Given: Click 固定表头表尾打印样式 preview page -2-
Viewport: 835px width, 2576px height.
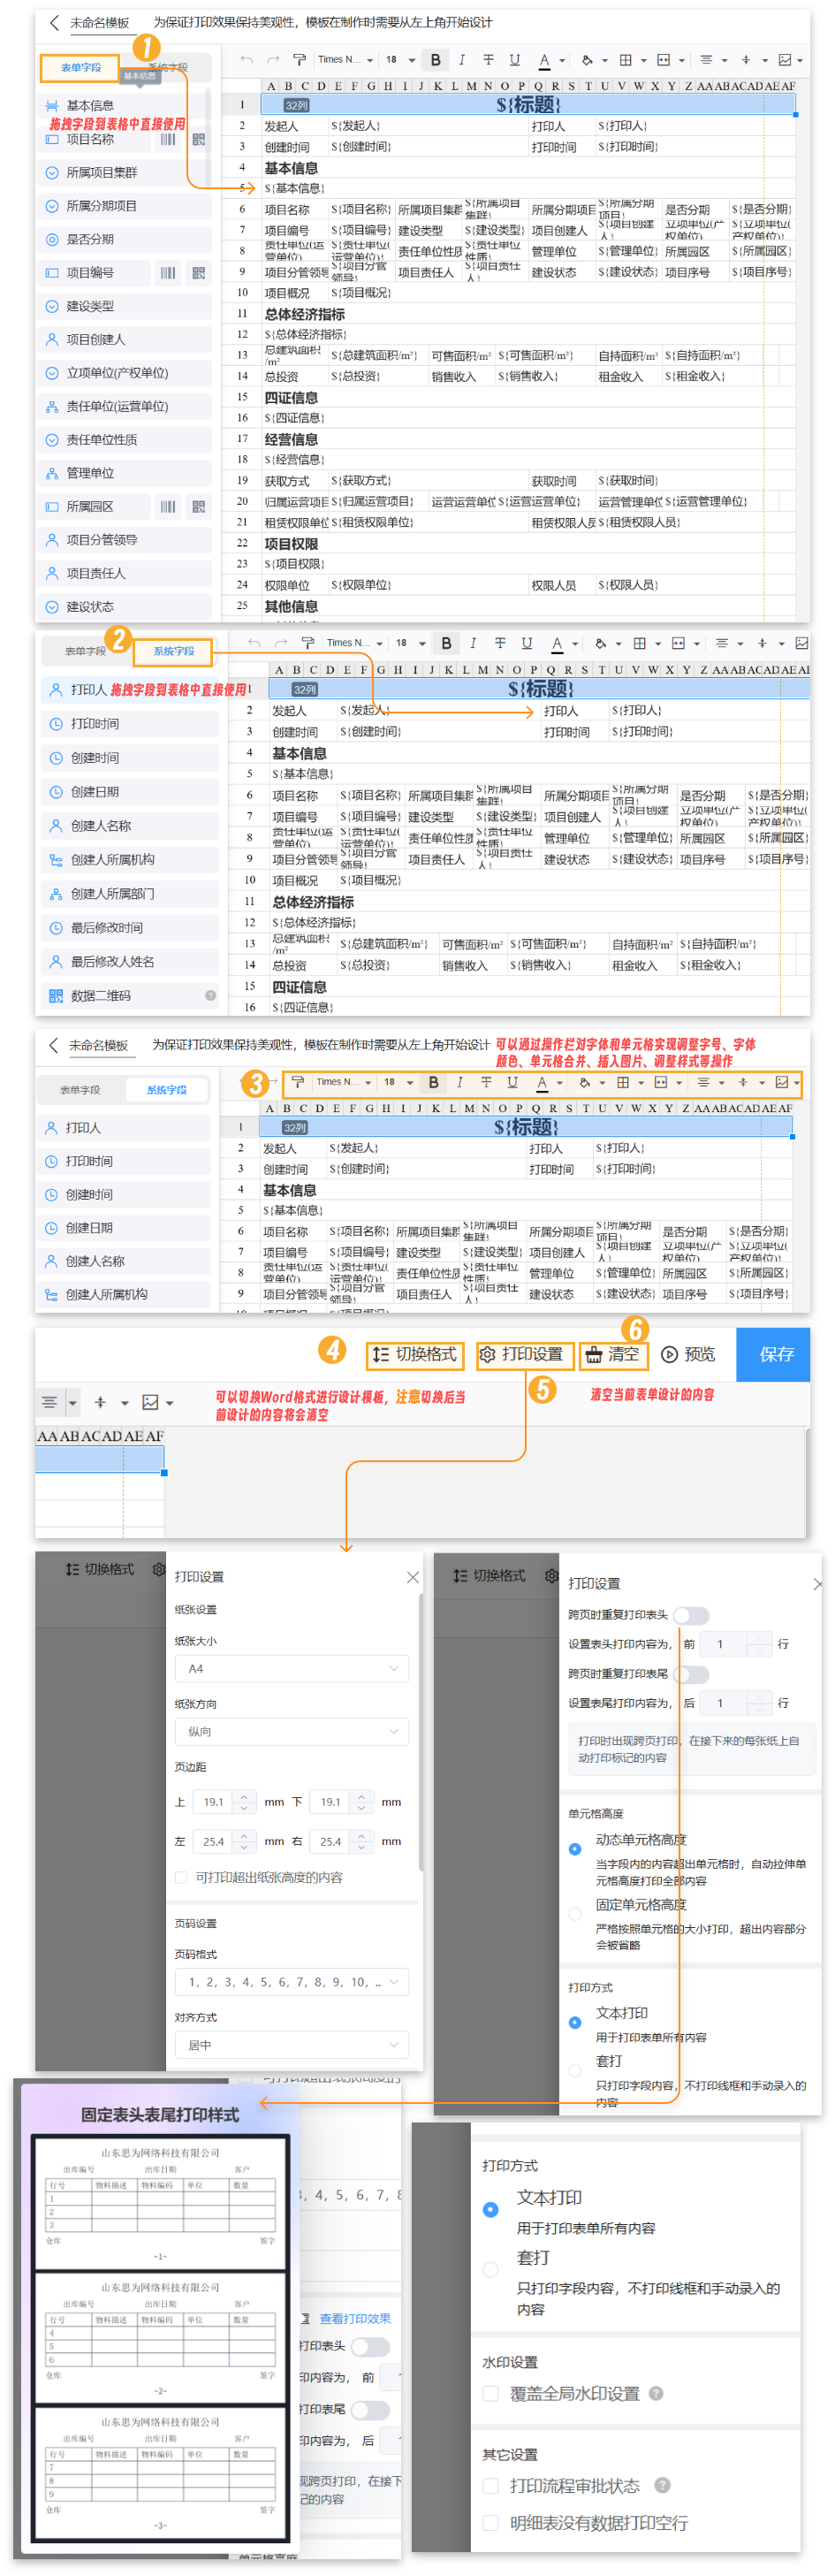Looking at the screenshot, I should 160,2339.
